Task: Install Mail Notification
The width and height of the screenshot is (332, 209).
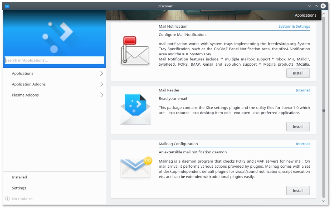Action: (298, 73)
